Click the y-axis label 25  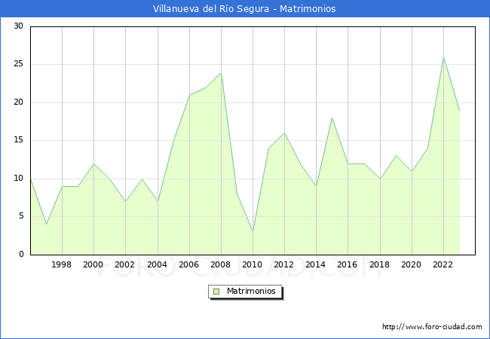[x=18, y=64]
